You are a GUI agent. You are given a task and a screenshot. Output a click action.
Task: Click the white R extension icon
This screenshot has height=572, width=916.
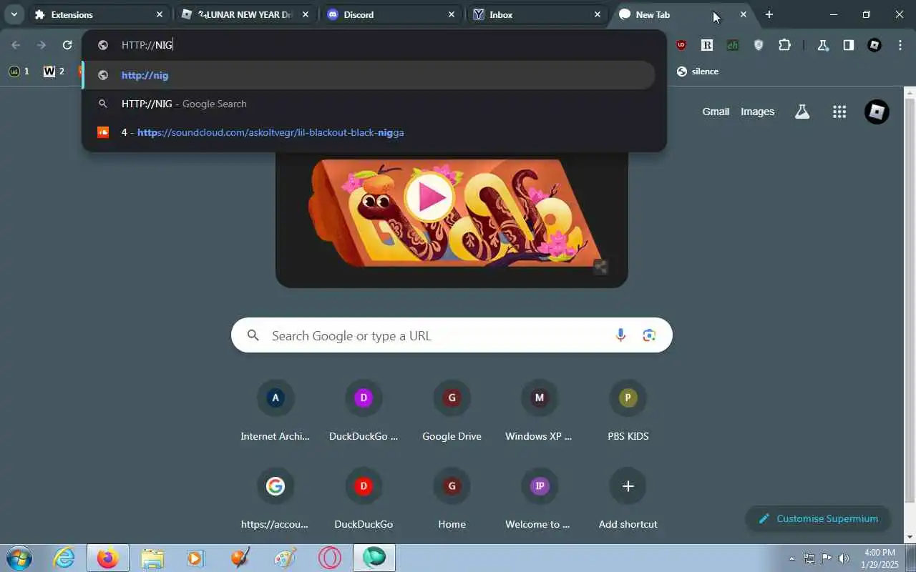pyautogui.click(x=707, y=45)
